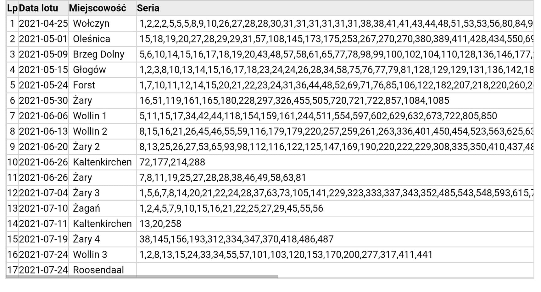Select the Żagań locality cell
Screen dimensions: 541x292
[x=86, y=208]
